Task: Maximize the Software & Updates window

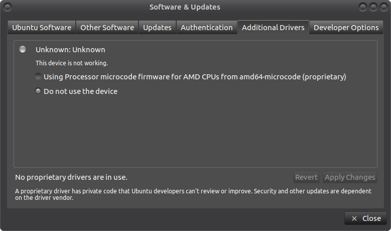Action: click(x=373, y=7)
